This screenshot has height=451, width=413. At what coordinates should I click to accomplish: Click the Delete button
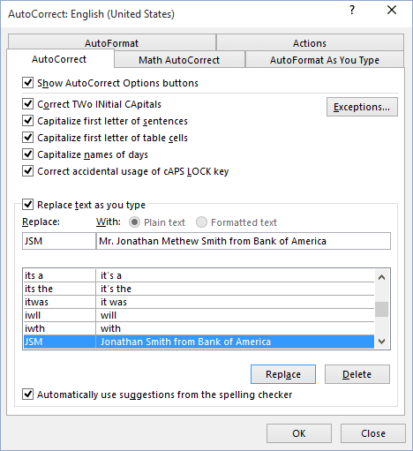point(357,374)
